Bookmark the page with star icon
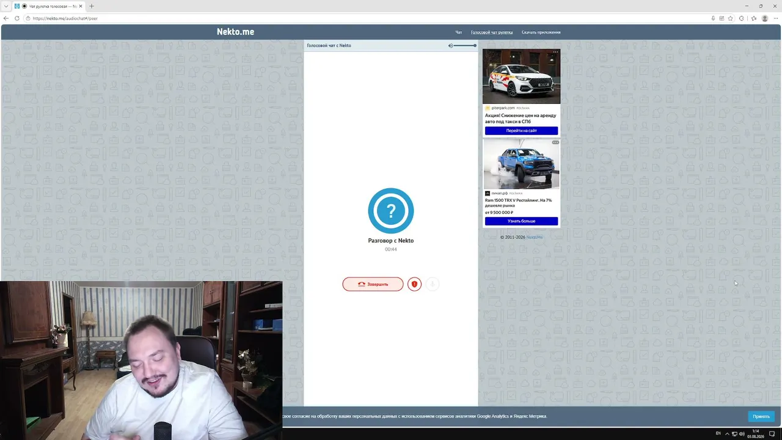Image resolution: width=782 pixels, height=440 pixels. pos(730,18)
